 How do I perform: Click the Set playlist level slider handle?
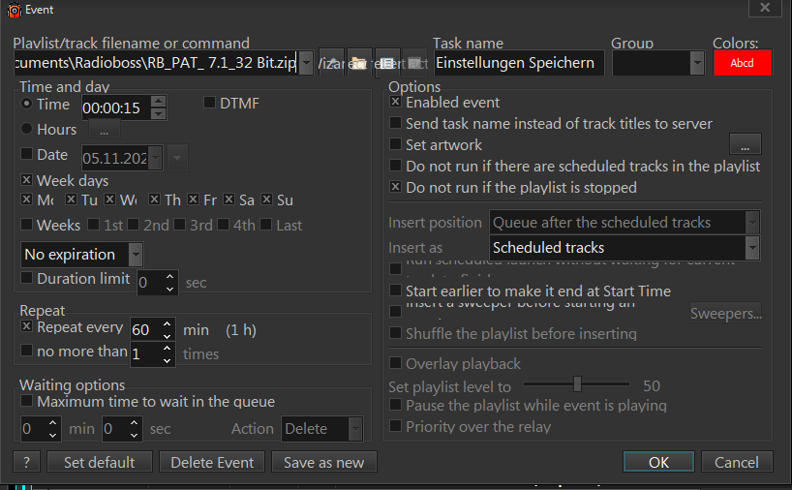tap(577, 383)
